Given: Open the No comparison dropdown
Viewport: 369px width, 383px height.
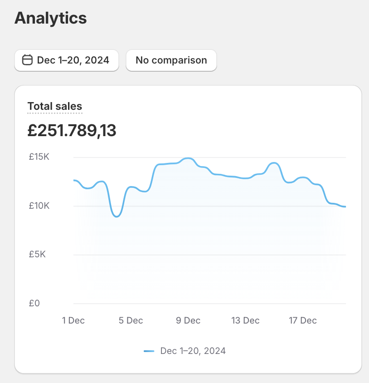Looking at the screenshot, I should pyautogui.click(x=171, y=60).
